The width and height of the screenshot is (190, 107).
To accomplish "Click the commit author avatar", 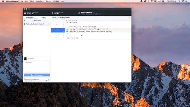I will point(25,59).
